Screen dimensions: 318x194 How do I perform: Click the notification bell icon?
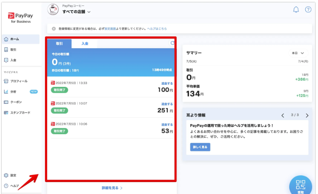[x=296, y=10]
